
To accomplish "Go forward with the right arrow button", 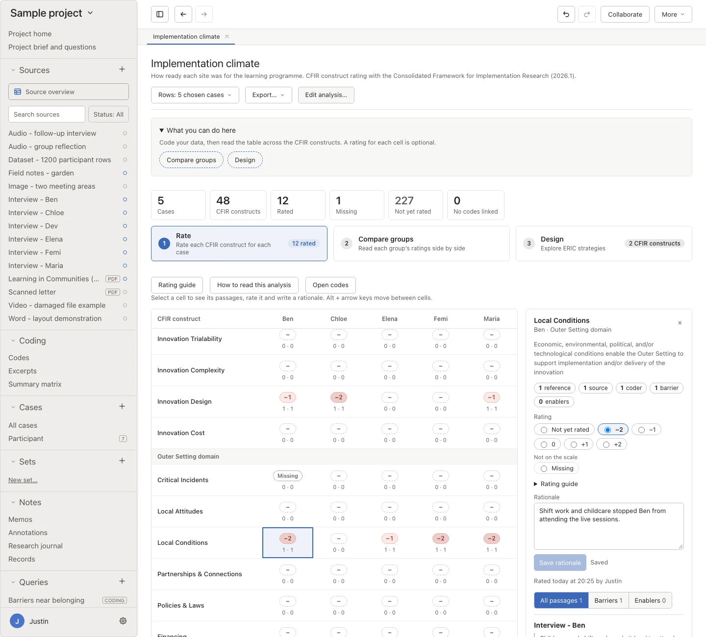I will [204, 14].
